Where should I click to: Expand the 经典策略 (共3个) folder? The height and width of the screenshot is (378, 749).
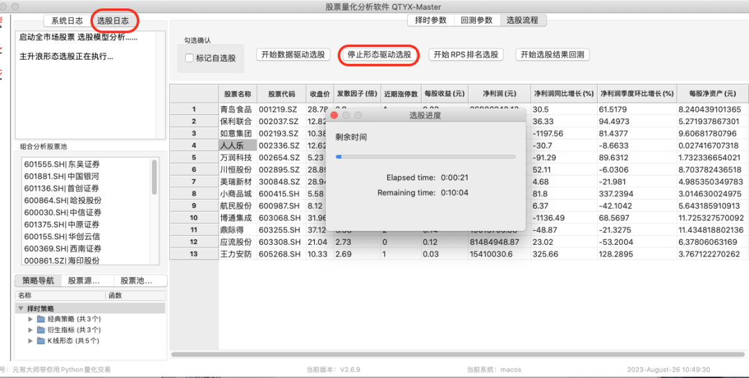tap(31, 319)
